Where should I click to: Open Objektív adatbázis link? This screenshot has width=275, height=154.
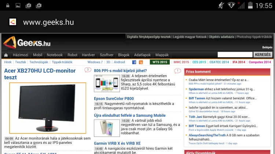click(221, 37)
